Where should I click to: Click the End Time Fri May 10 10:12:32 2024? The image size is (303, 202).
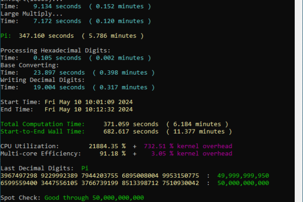click(89, 109)
